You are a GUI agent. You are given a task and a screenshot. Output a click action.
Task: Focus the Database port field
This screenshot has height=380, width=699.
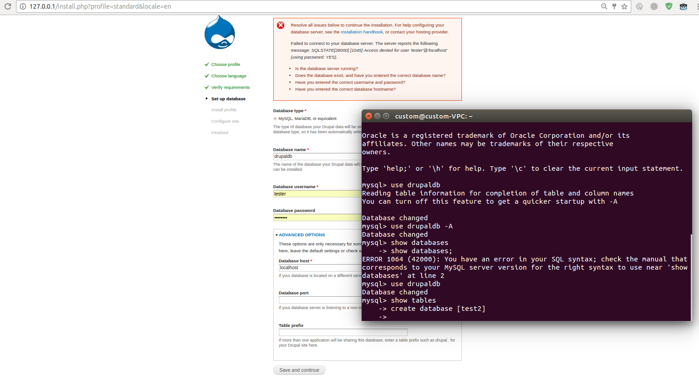click(x=320, y=300)
